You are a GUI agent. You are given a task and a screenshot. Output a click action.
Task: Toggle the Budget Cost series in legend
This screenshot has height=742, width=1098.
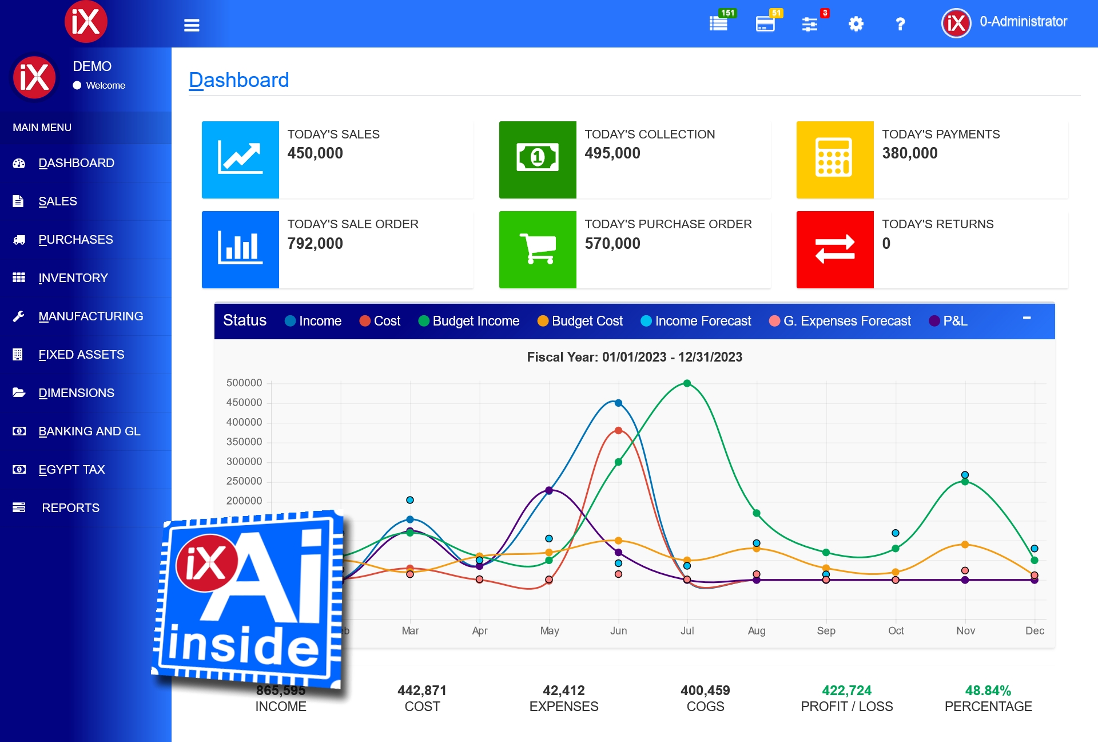580,321
